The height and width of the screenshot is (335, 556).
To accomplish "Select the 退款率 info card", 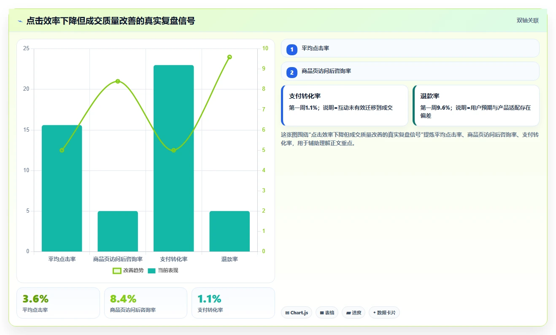I will 476,105.
